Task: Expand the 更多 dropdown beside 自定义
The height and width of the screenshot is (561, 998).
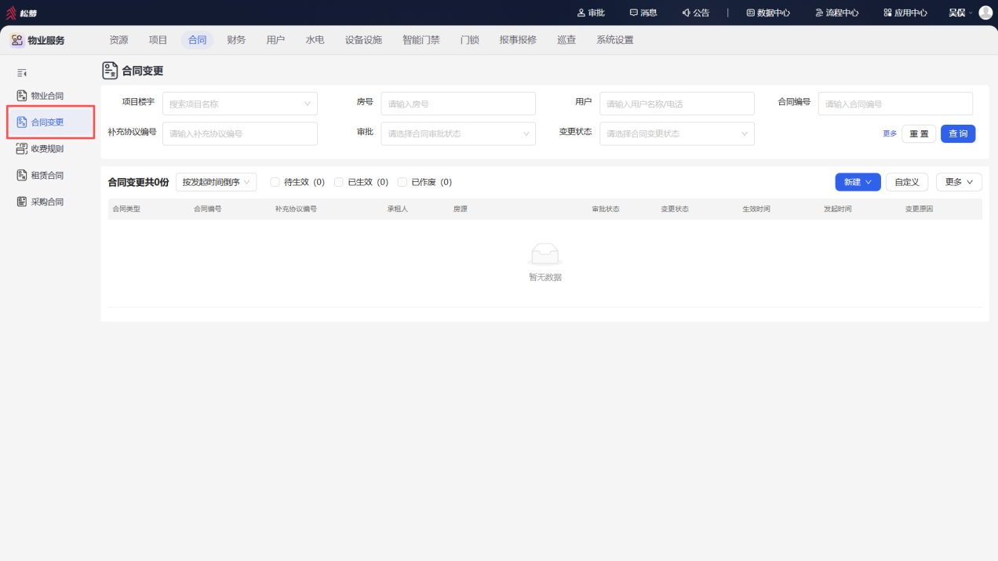Action: [959, 182]
